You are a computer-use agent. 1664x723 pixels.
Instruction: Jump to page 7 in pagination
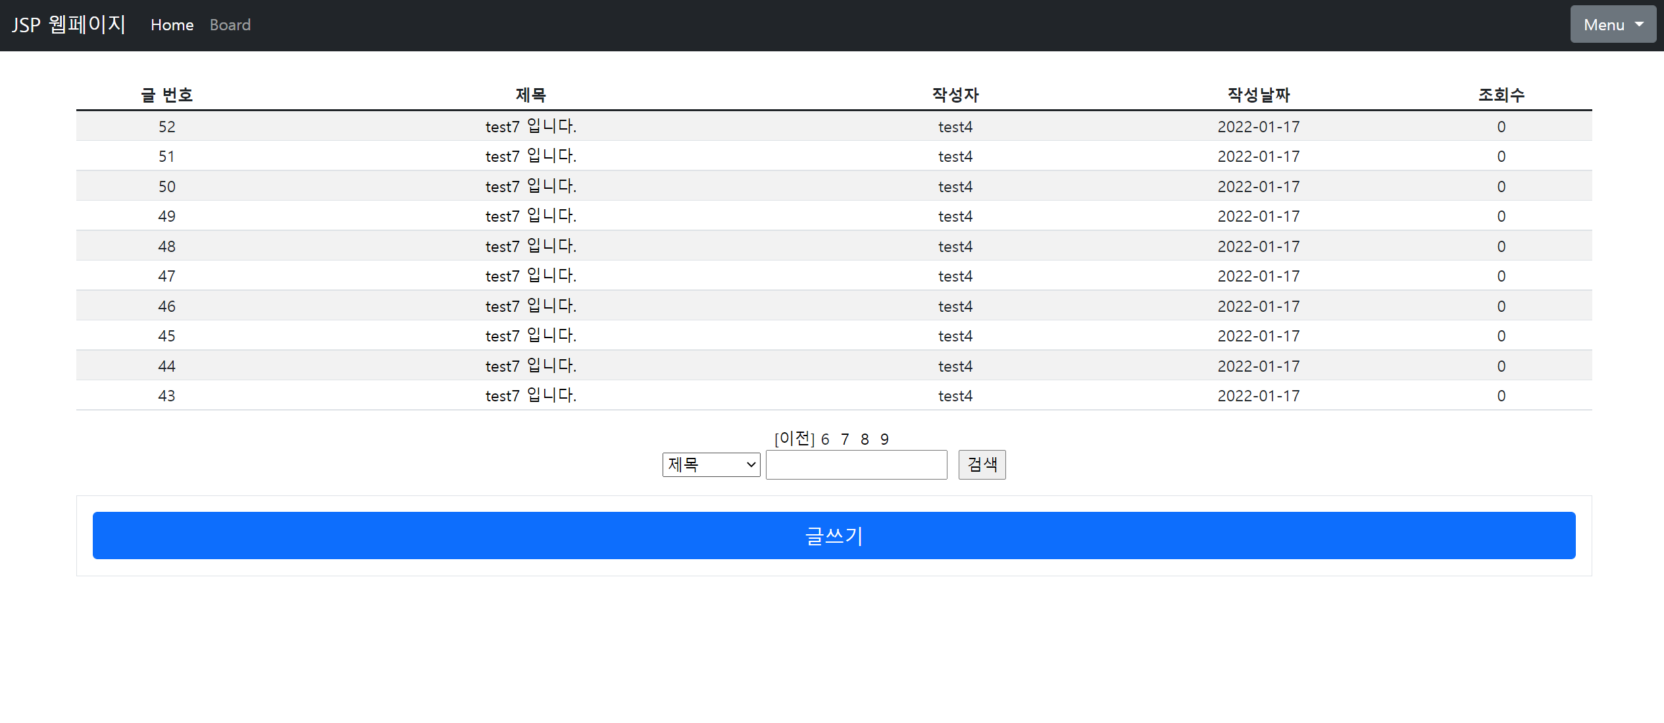[845, 439]
